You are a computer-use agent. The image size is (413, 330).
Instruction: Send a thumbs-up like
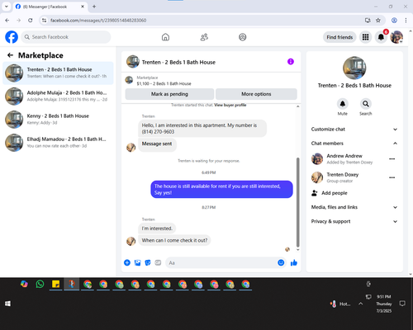pos(294,262)
